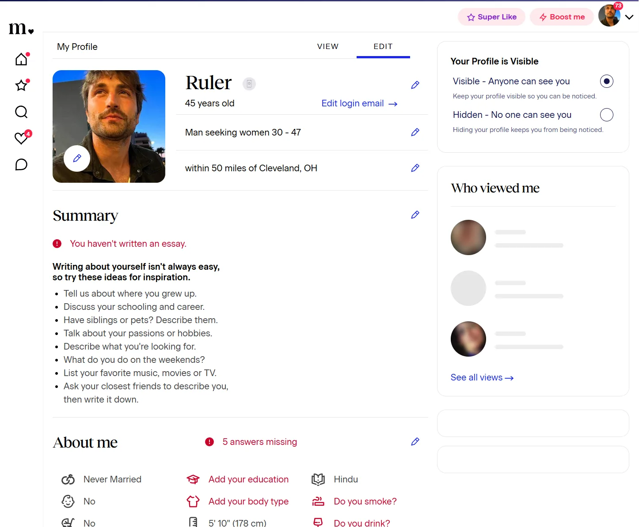Click the height ruler icon
The width and height of the screenshot is (639, 527).
[193, 523]
